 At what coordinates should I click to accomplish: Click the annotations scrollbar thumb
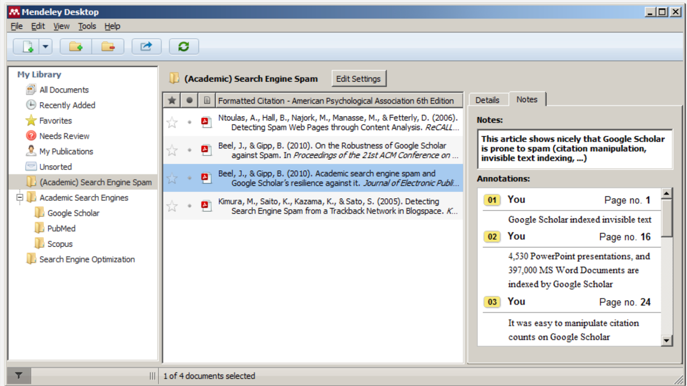point(666,218)
